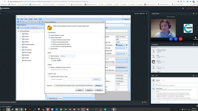Viewport: 198px width, 111px height.
Task: Click the forward navigation arrow in Code Cruiser toolbar
Action: 21,22
